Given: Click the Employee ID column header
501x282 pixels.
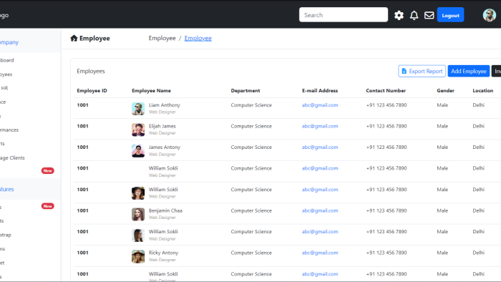Looking at the screenshot, I should [x=92, y=91].
